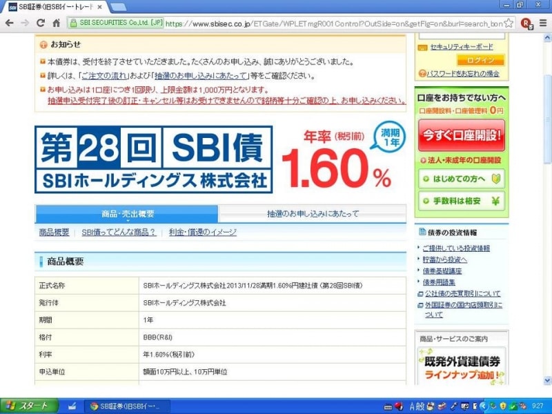Click the page scrollbar up arrow
Screen dimensions: 552x414
point(547,37)
